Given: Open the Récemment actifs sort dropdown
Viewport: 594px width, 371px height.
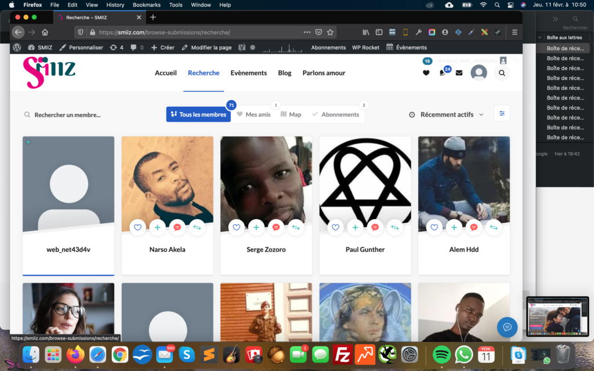Looking at the screenshot, I should [446, 114].
